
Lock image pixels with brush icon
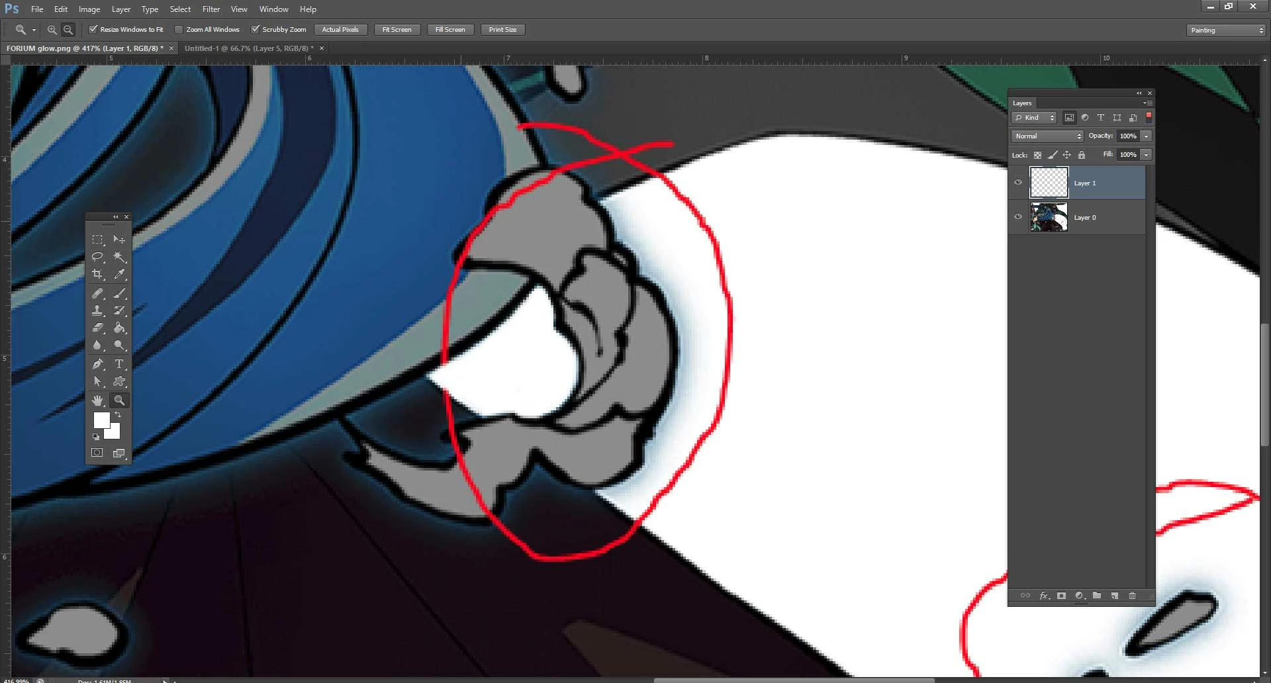(x=1052, y=155)
